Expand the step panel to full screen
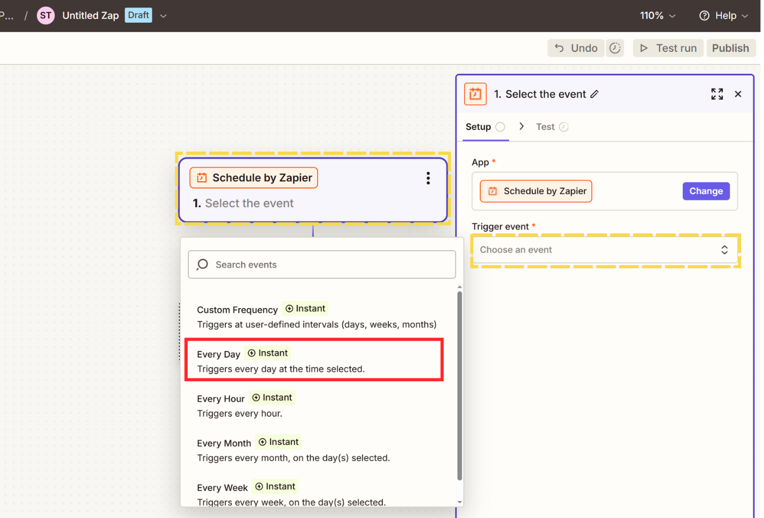This screenshot has width=764, height=518. pos(717,94)
